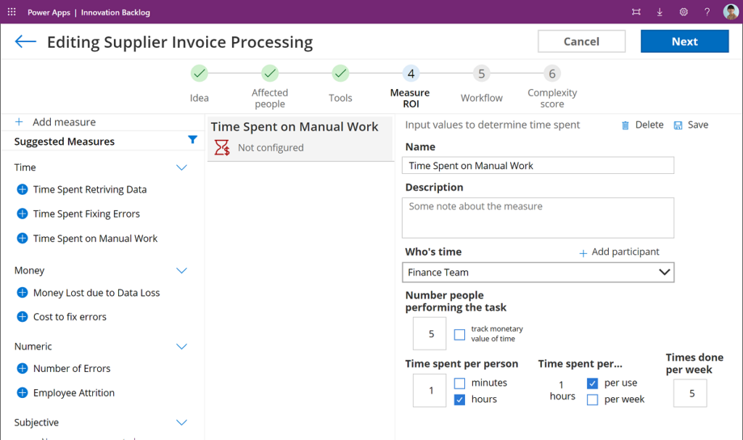Filter the Suggested Measures list
Screen dimensions: 743x440
coord(192,141)
